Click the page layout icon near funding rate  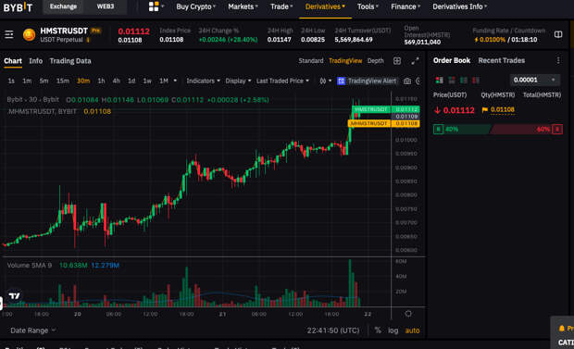tap(558, 34)
